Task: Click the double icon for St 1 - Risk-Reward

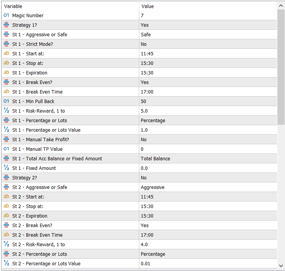Action: 6,111
